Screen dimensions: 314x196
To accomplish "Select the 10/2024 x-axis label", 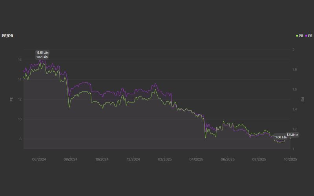I will coord(102,159).
